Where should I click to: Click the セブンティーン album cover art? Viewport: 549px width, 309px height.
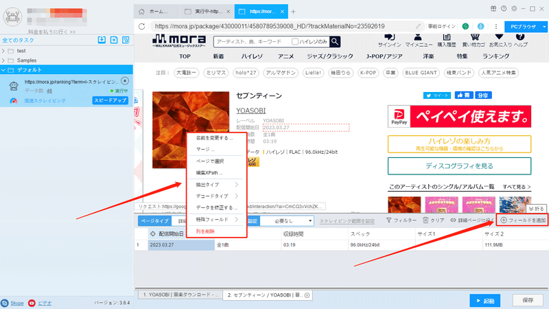coord(191,130)
